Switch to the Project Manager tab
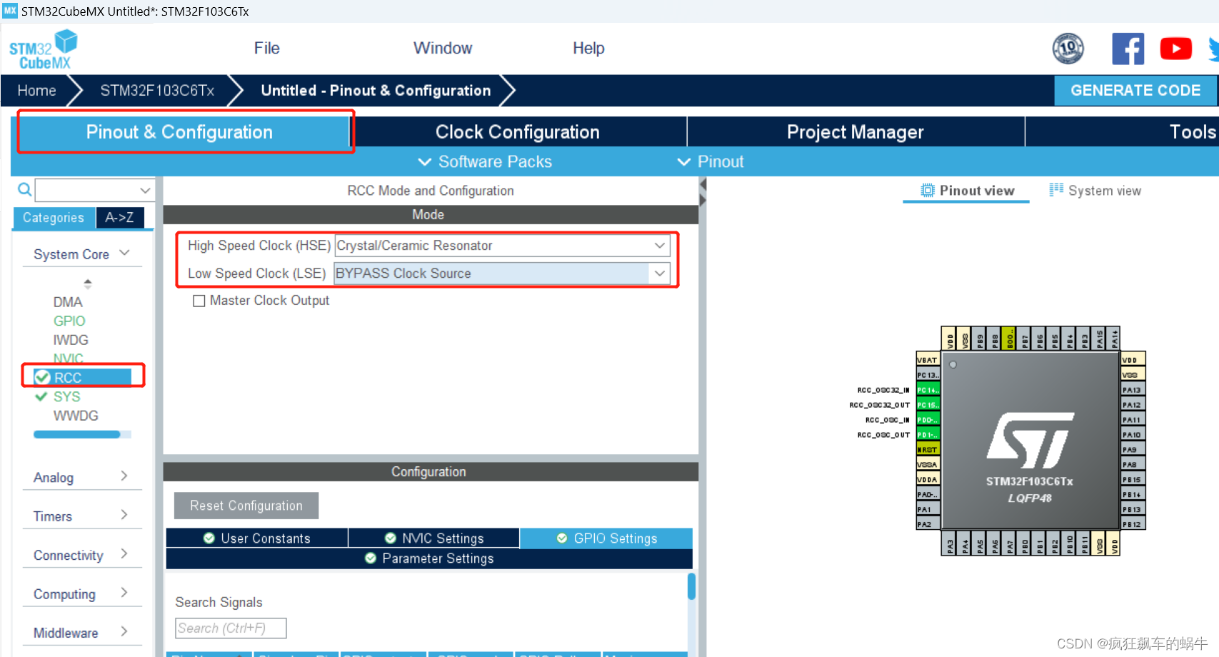Screen dimensions: 1219x657 click(856, 132)
